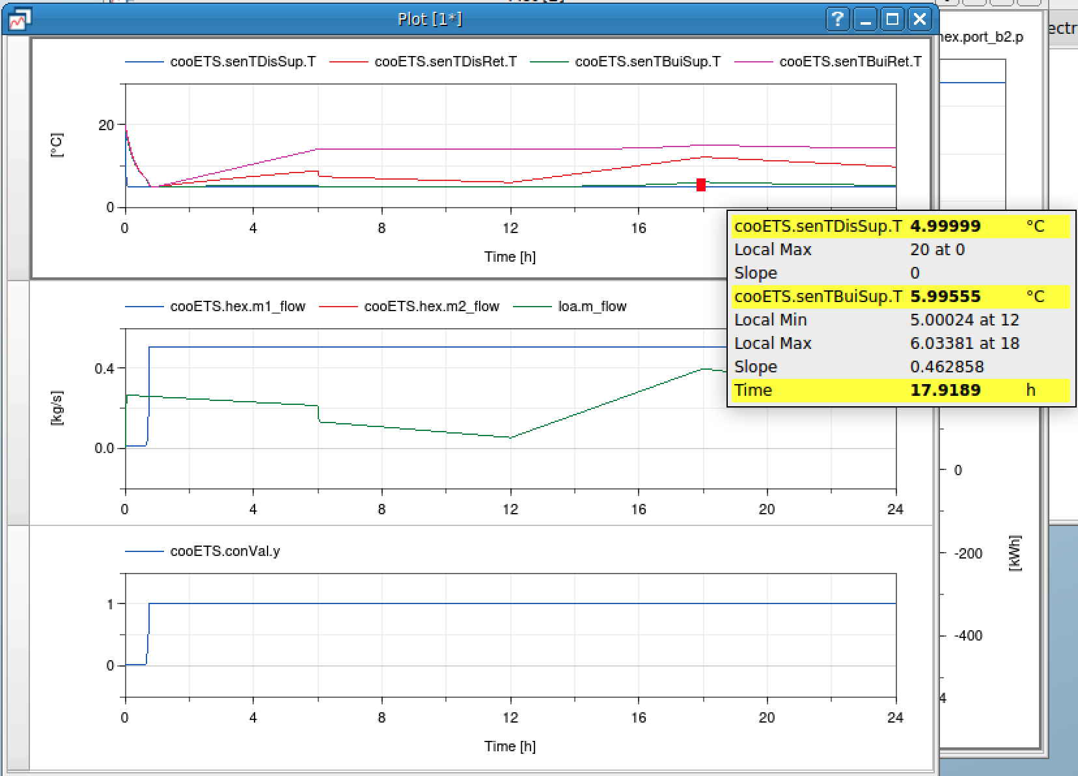1078x776 pixels.
Task: Click the blue line sample beside cooETS.conVal.y
Action: [146, 551]
